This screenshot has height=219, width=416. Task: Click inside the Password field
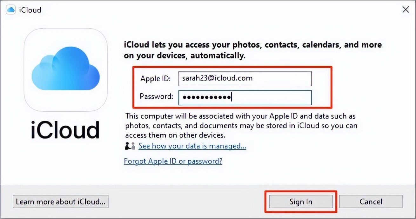[270, 97]
